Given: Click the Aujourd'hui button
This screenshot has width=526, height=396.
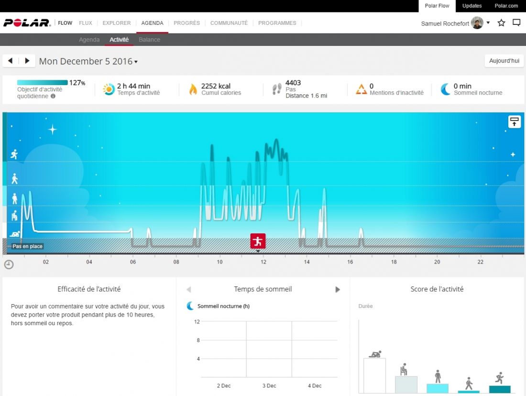Looking at the screenshot, I should coord(504,61).
